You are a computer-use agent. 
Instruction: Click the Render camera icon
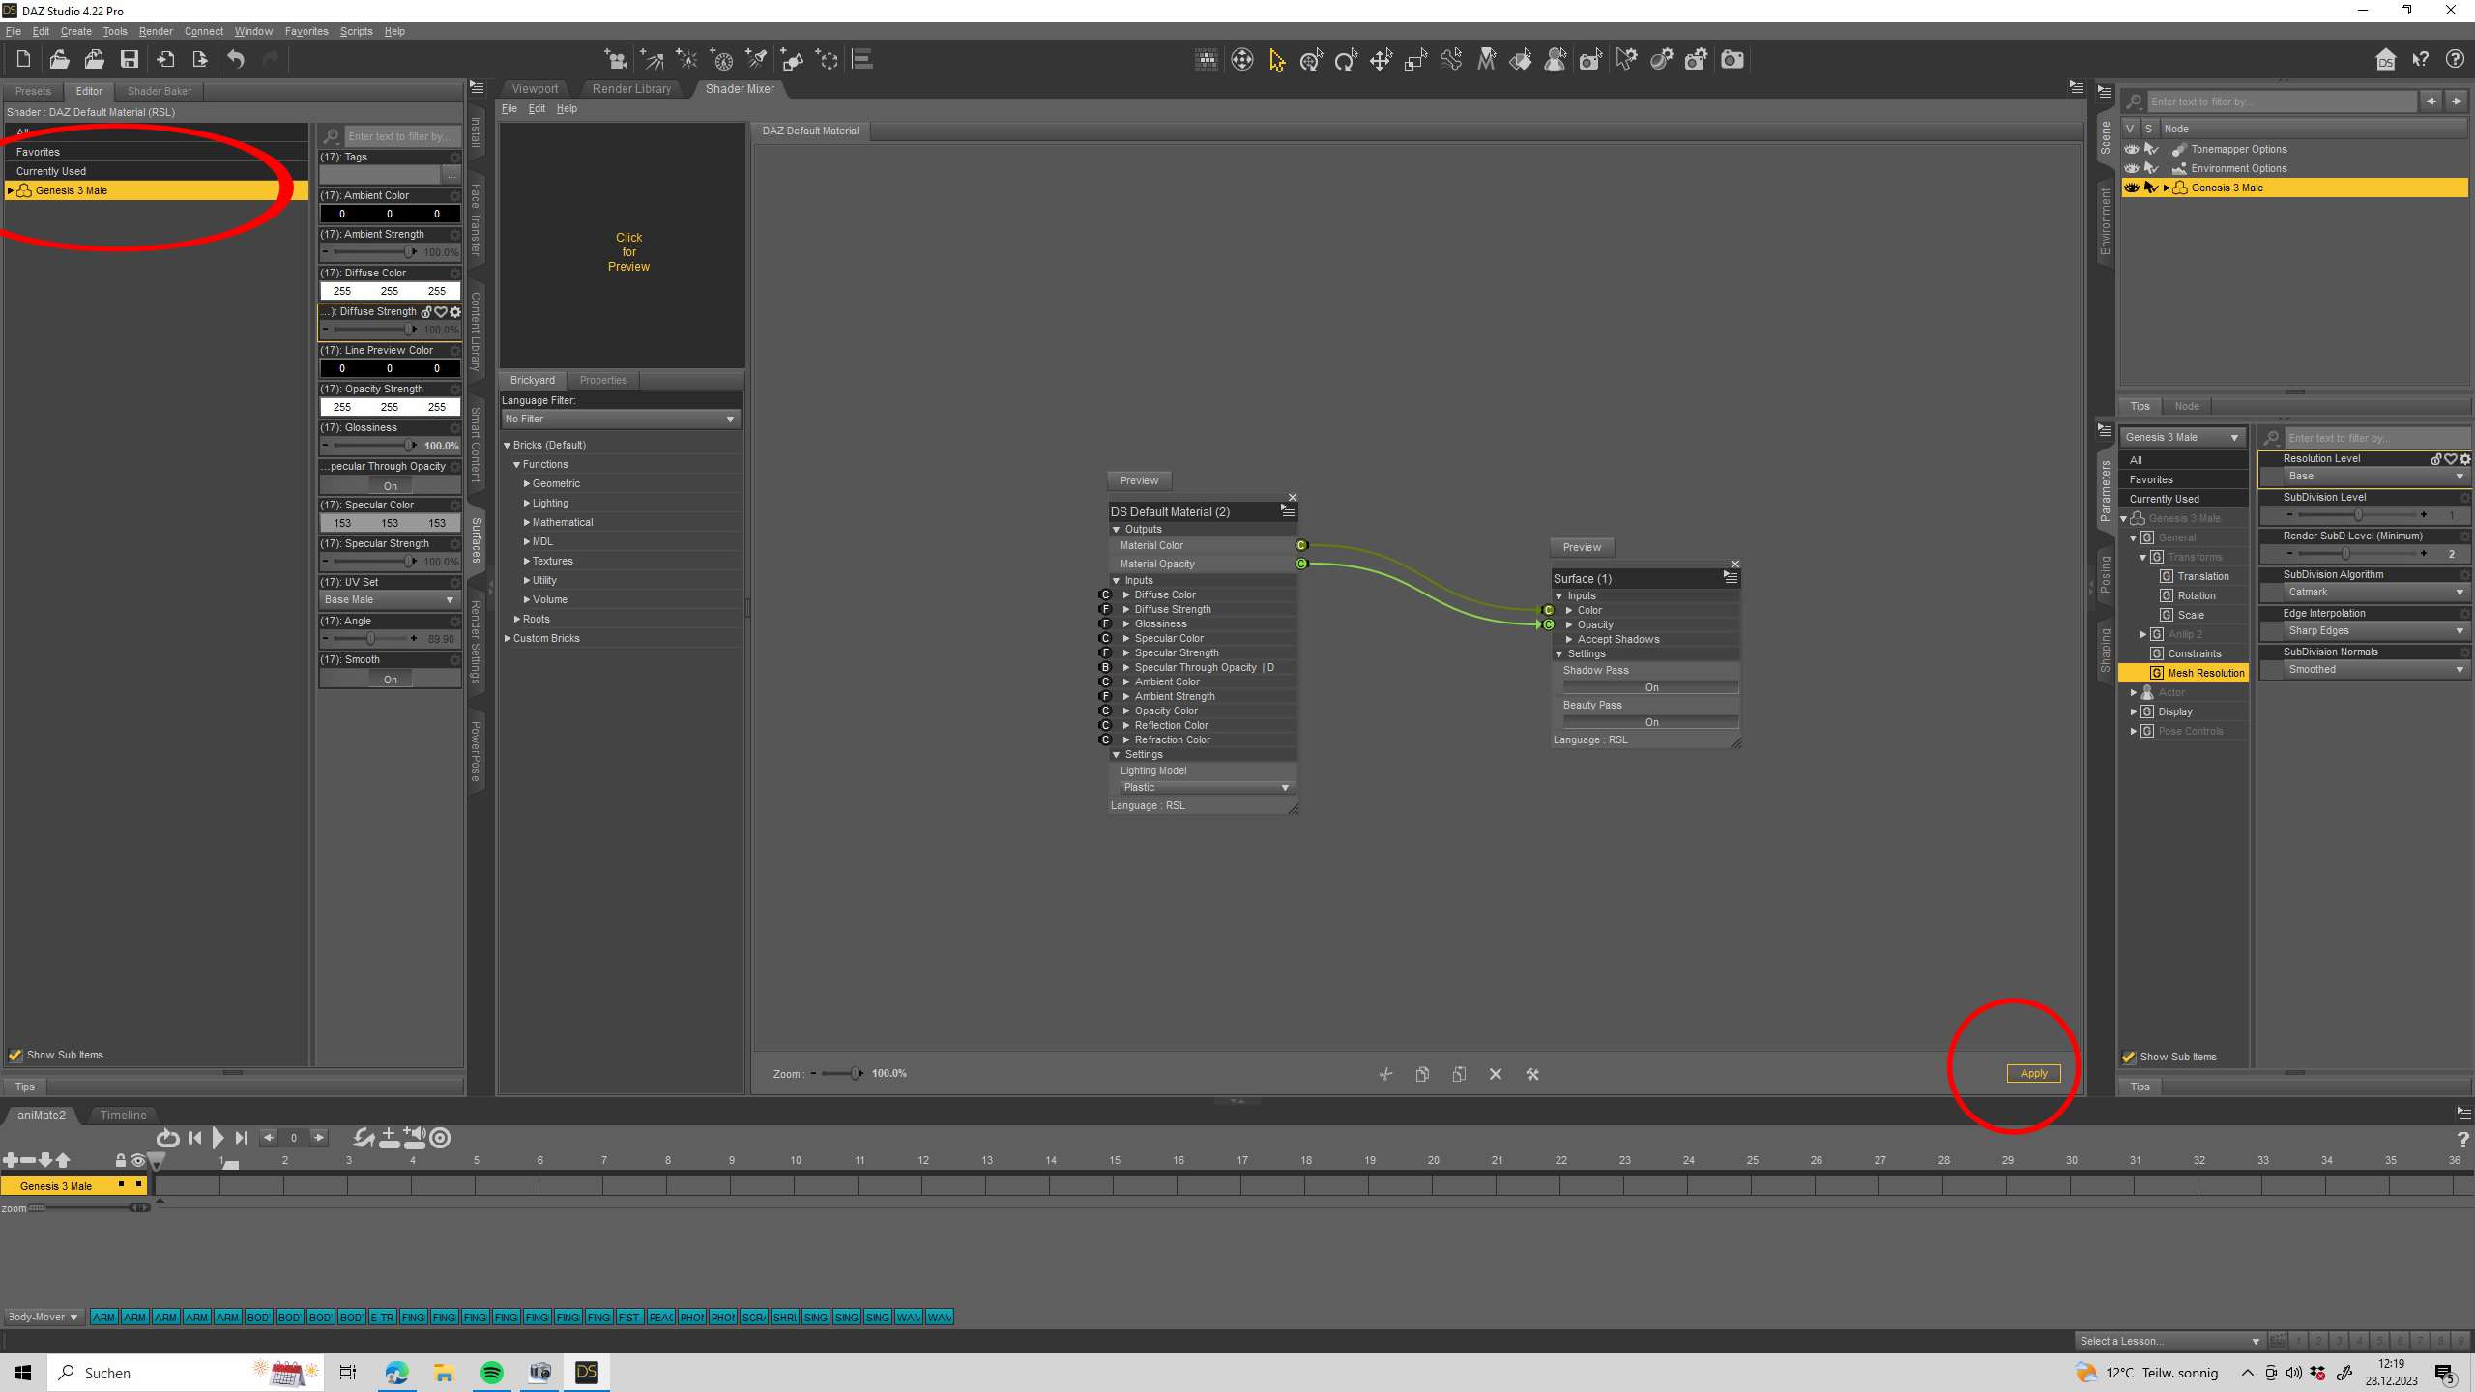coord(1732,60)
